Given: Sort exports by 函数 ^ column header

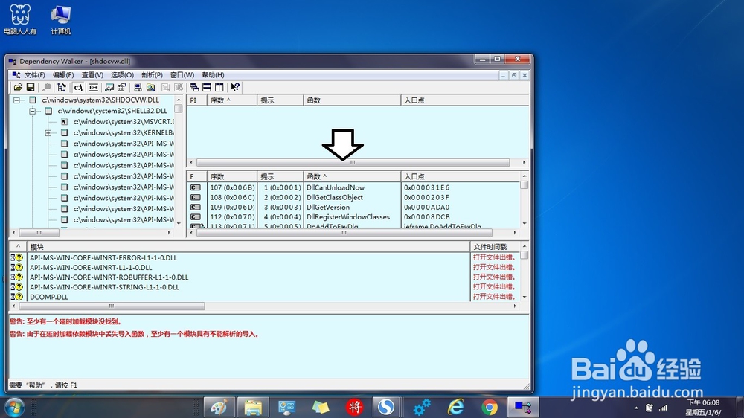Looking at the screenshot, I should (352, 176).
